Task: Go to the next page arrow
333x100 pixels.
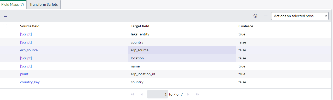Action: pos(188,94)
